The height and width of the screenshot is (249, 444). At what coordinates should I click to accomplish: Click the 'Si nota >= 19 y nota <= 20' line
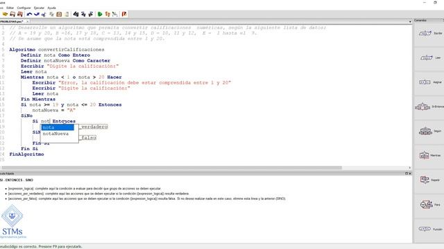point(71,104)
